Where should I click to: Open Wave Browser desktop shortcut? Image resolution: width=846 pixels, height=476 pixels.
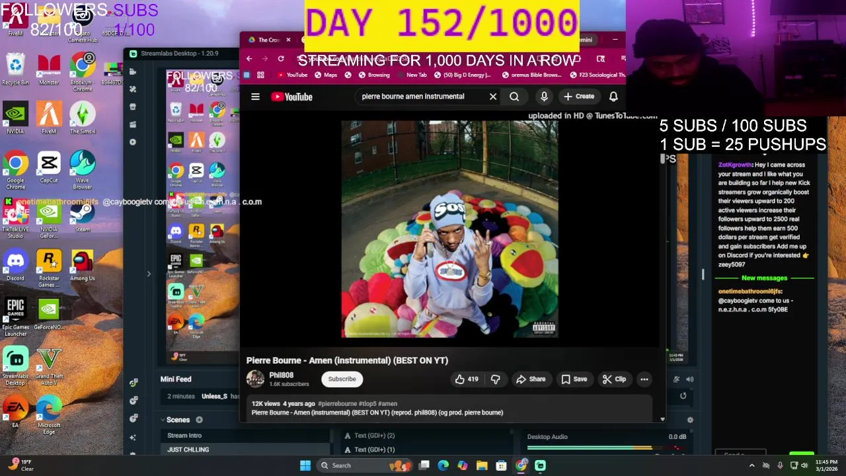point(83,169)
